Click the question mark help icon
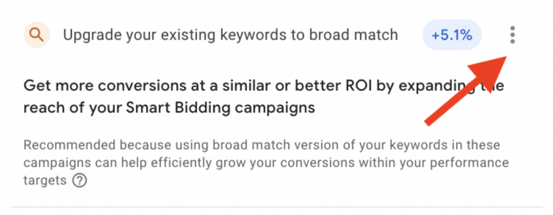Image resolution: width=553 pixels, height=215 pixels. 79,181
